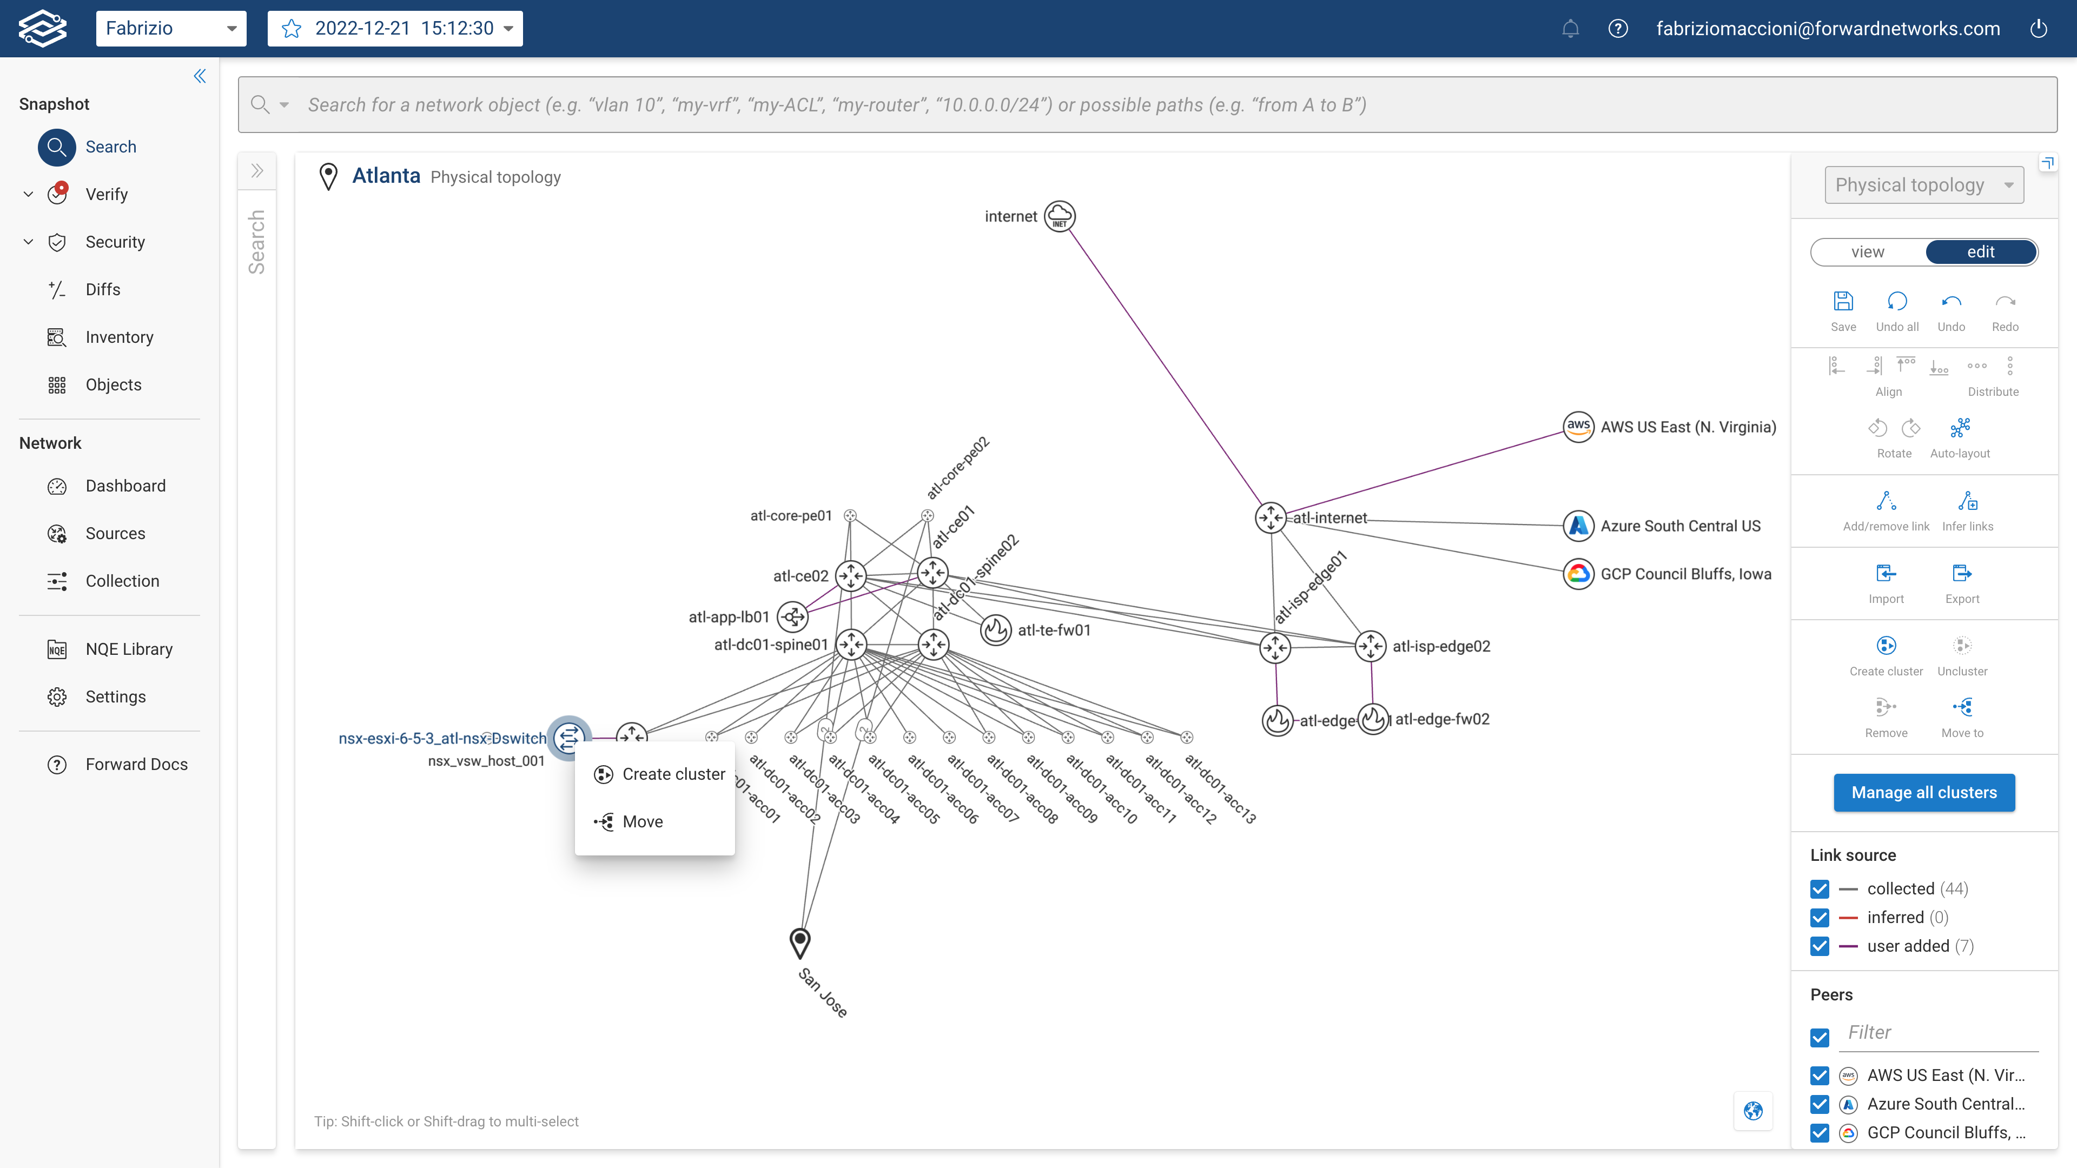Click the Manage all clusters button
Image resolution: width=2077 pixels, height=1168 pixels.
pos(1924,792)
